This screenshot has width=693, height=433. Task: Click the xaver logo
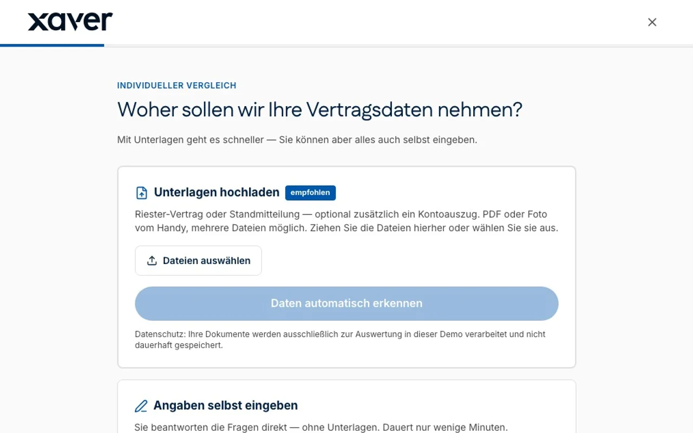[x=70, y=22]
